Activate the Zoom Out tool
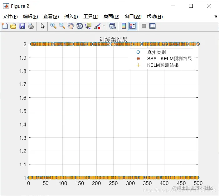 pos(62,26)
